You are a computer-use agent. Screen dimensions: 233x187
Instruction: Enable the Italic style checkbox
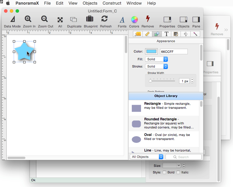click(x=178, y=172)
